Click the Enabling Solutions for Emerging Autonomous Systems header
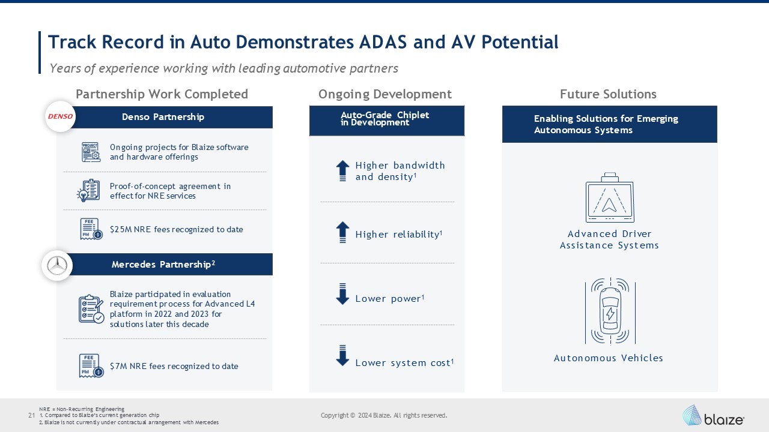Screen dimensions: 769x432 click(x=609, y=124)
